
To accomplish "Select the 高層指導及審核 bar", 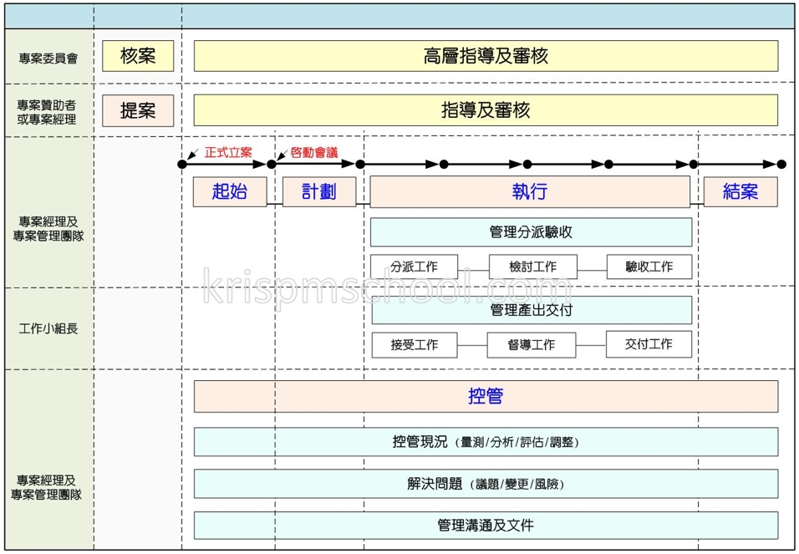I will (486, 56).
